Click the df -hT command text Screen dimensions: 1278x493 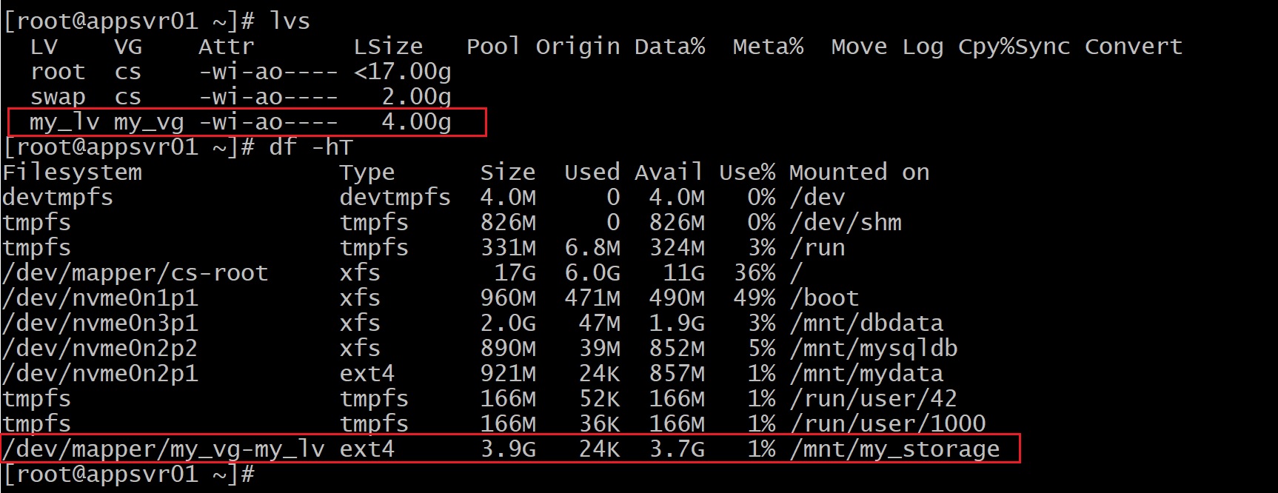[x=310, y=147]
